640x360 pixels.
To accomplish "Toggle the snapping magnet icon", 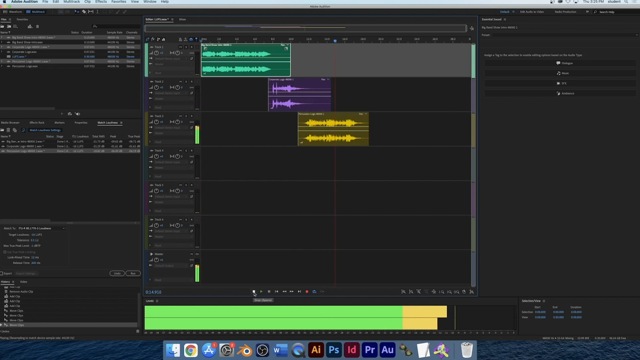I will pyautogui.click(x=191, y=39).
